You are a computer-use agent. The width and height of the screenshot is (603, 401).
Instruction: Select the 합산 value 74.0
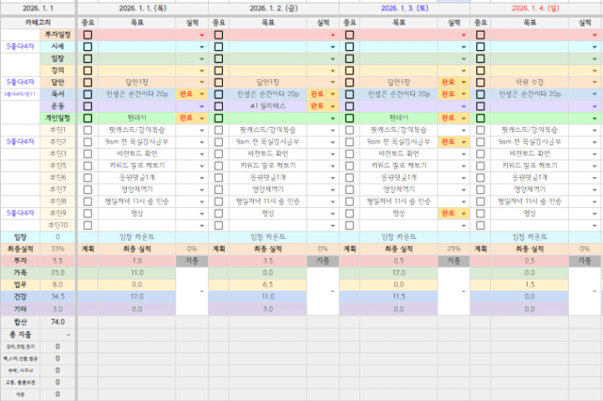point(58,322)
